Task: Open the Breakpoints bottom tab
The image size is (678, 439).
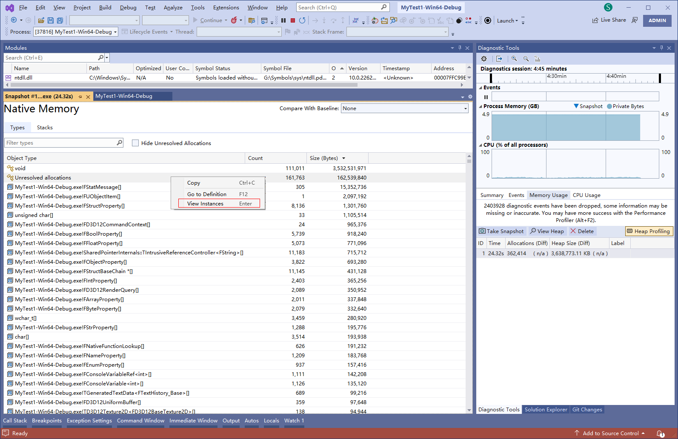Action: [47, 420]
